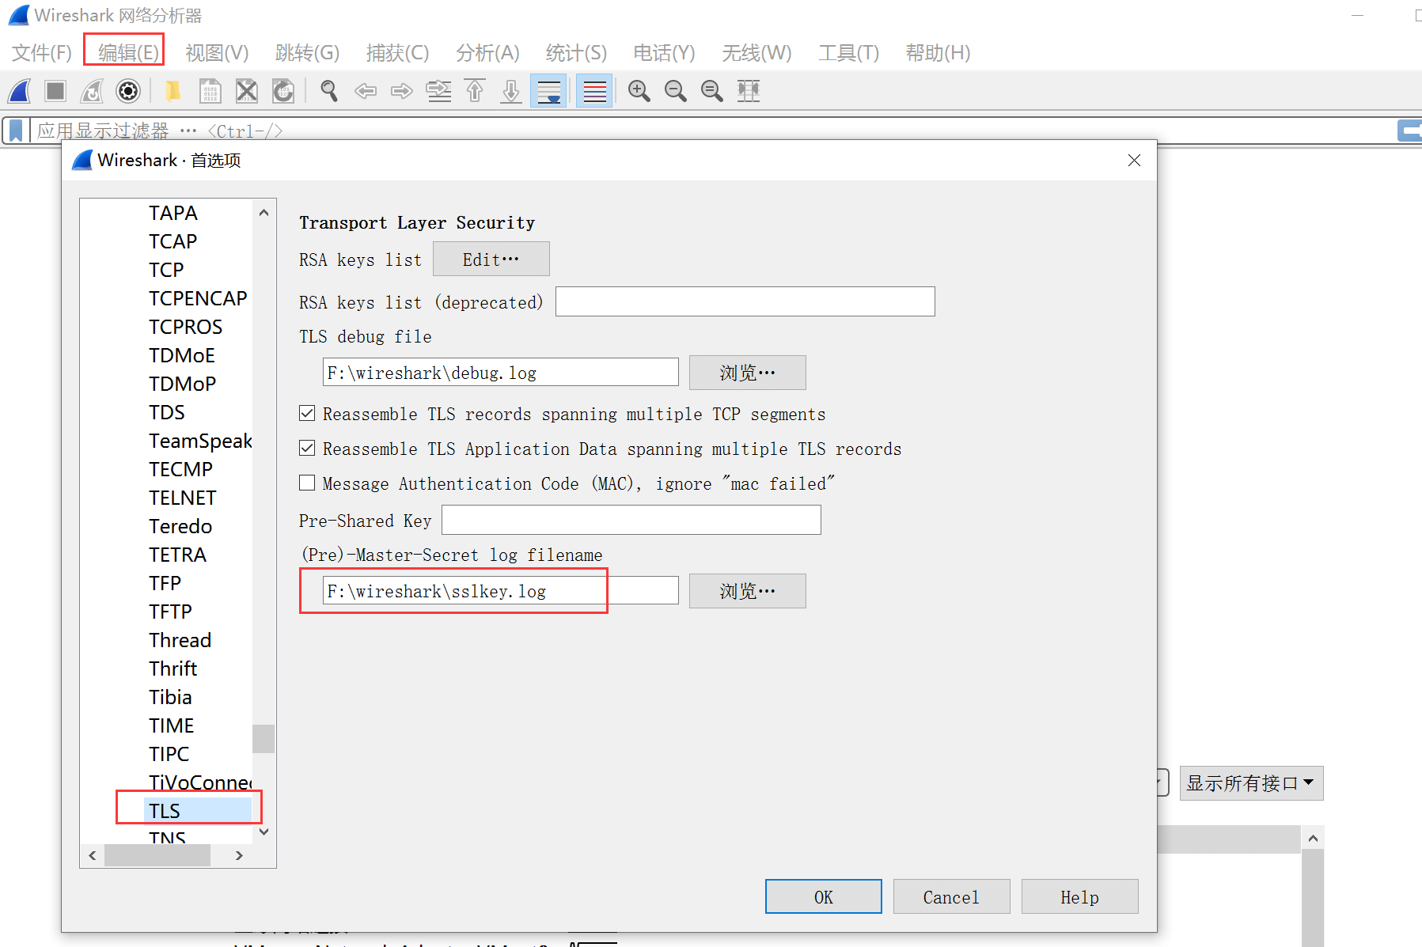Image resolution: width=1422 pixels, height=947 pixels.
Task: Select Teredo in protocol list
Action: point(180,526)
